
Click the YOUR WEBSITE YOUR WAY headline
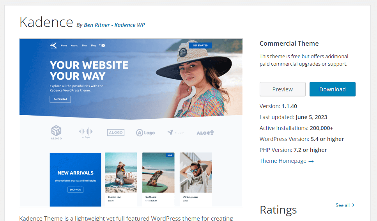coord(89,71)
